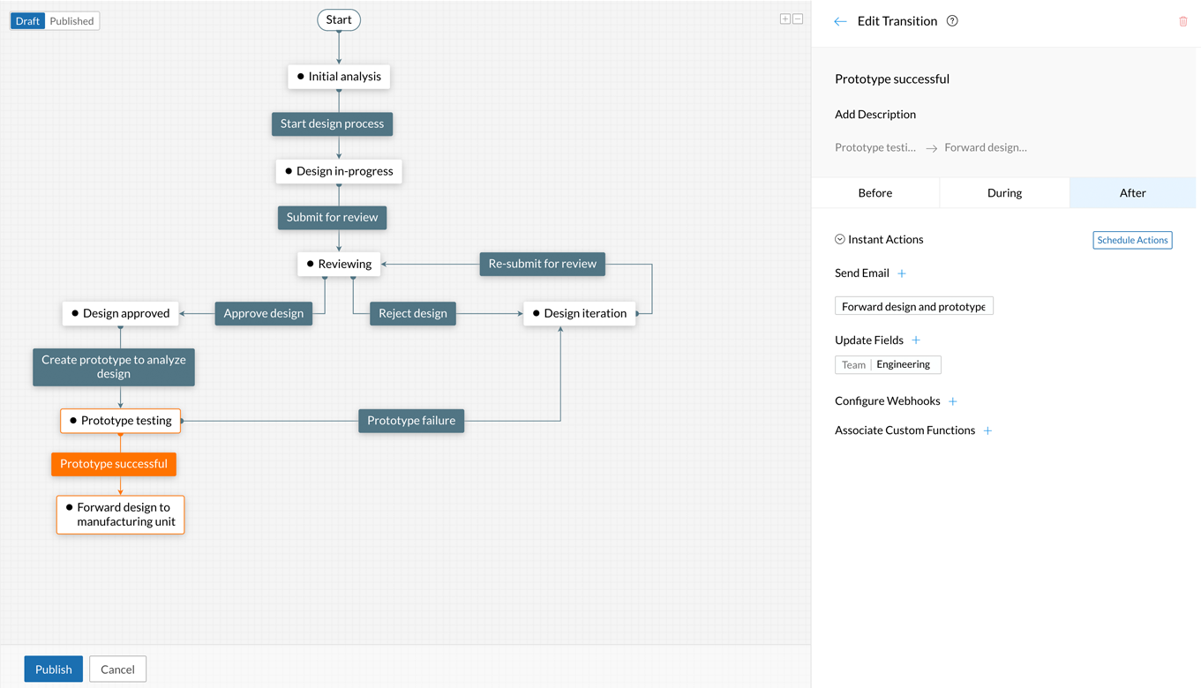Select the orange Prototype successful transition
Screen dimensions: 1201x688
click(x=114, y=464)
